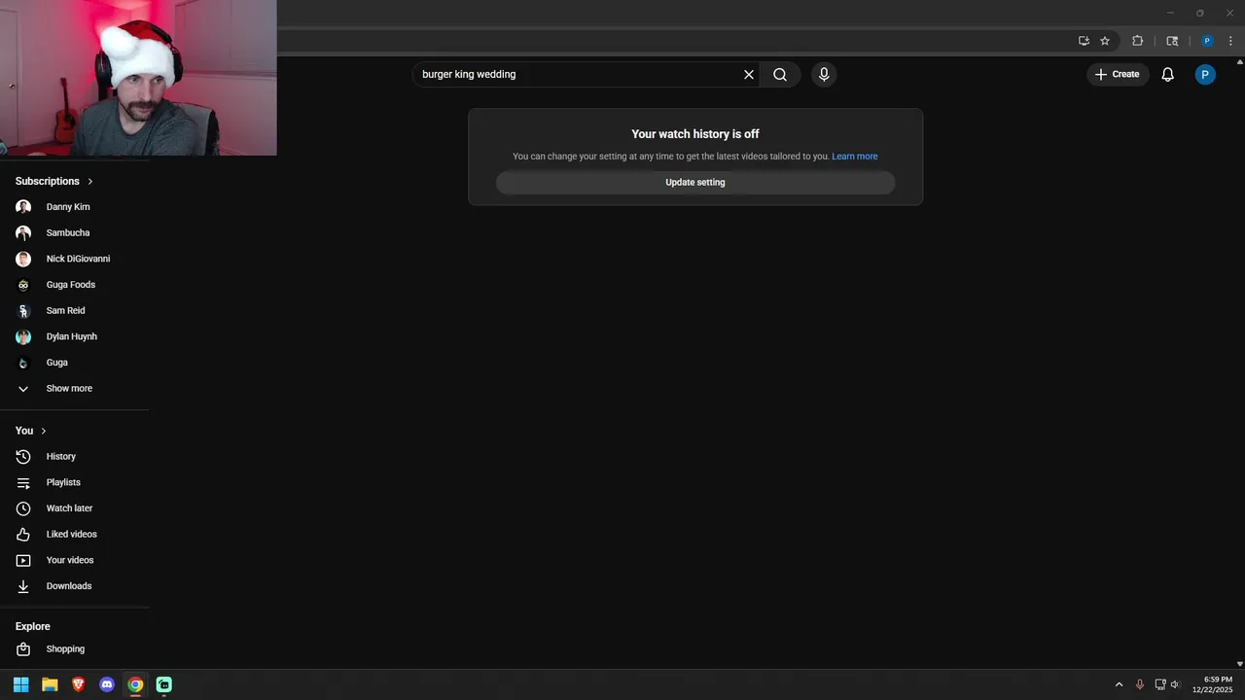Open Discord from taskbar
The image size is (1245, 700).
(x=107, y=684)
